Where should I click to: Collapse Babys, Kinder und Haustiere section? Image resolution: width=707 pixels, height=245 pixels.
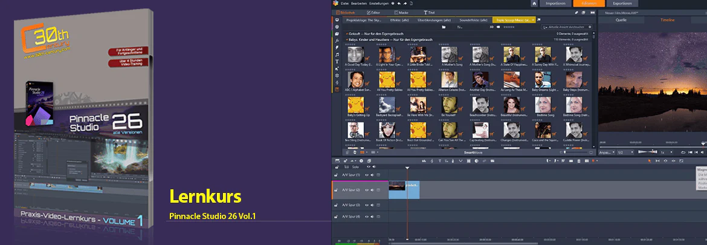347,40
